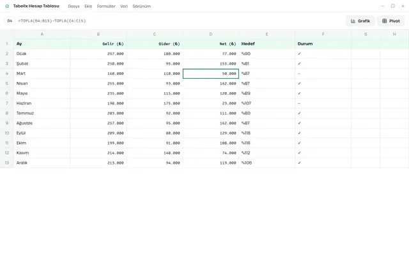Image resolution: width=409 pixels, height=256 pixels.
Task: Minimize the Tabelix window
Action: click(x=383, y=6)
